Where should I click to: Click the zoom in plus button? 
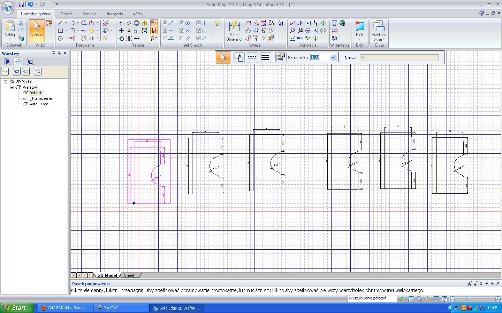pyautogui.click(x=498, y=299)
